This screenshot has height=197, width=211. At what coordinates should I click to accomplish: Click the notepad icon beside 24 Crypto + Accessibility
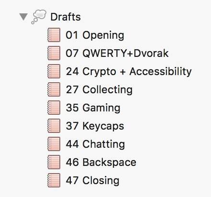(54, 71)
